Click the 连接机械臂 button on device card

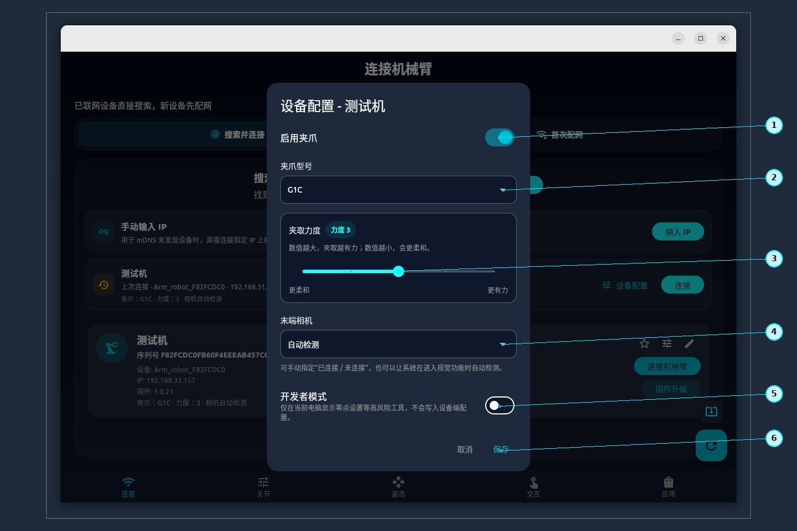667,367
